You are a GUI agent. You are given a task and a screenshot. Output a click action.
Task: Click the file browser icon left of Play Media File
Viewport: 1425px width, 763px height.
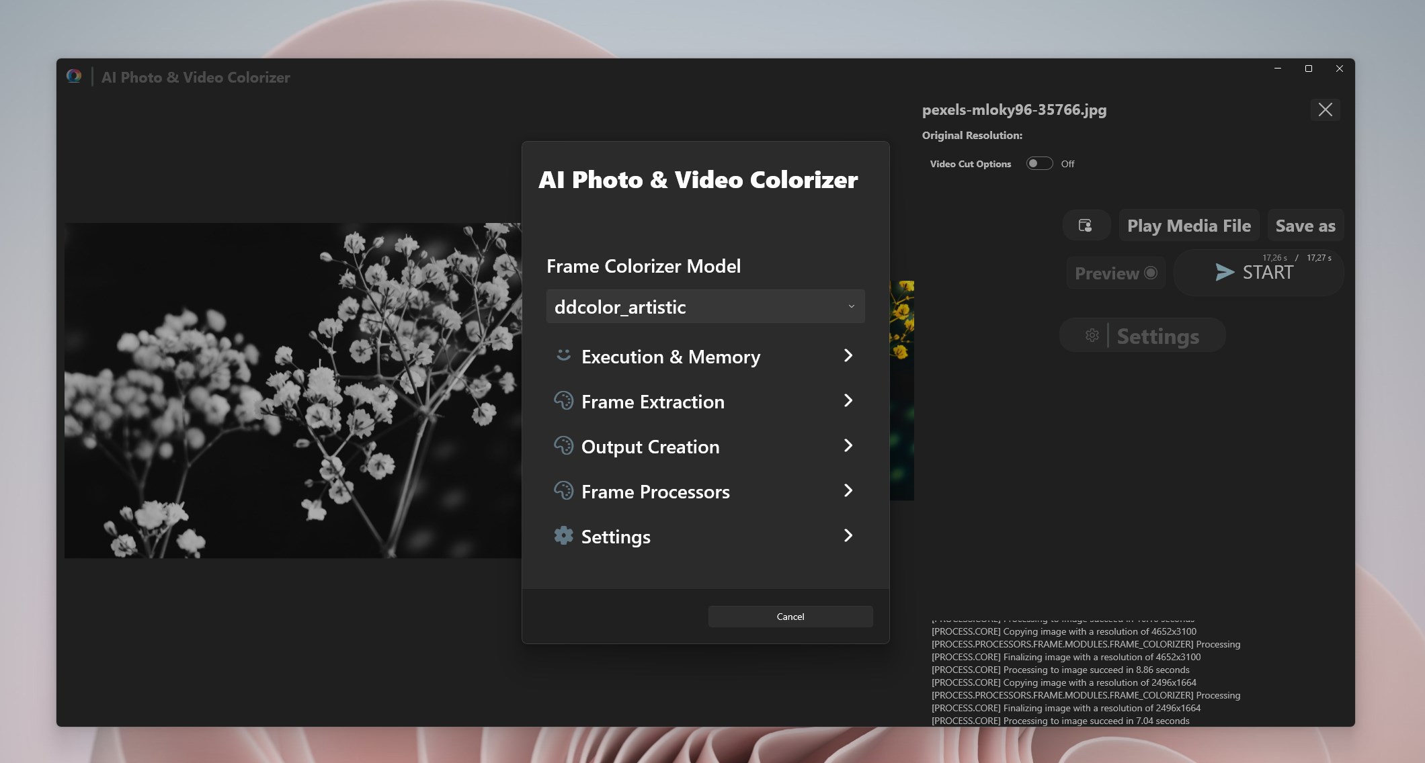click(x=1086, y=225)
